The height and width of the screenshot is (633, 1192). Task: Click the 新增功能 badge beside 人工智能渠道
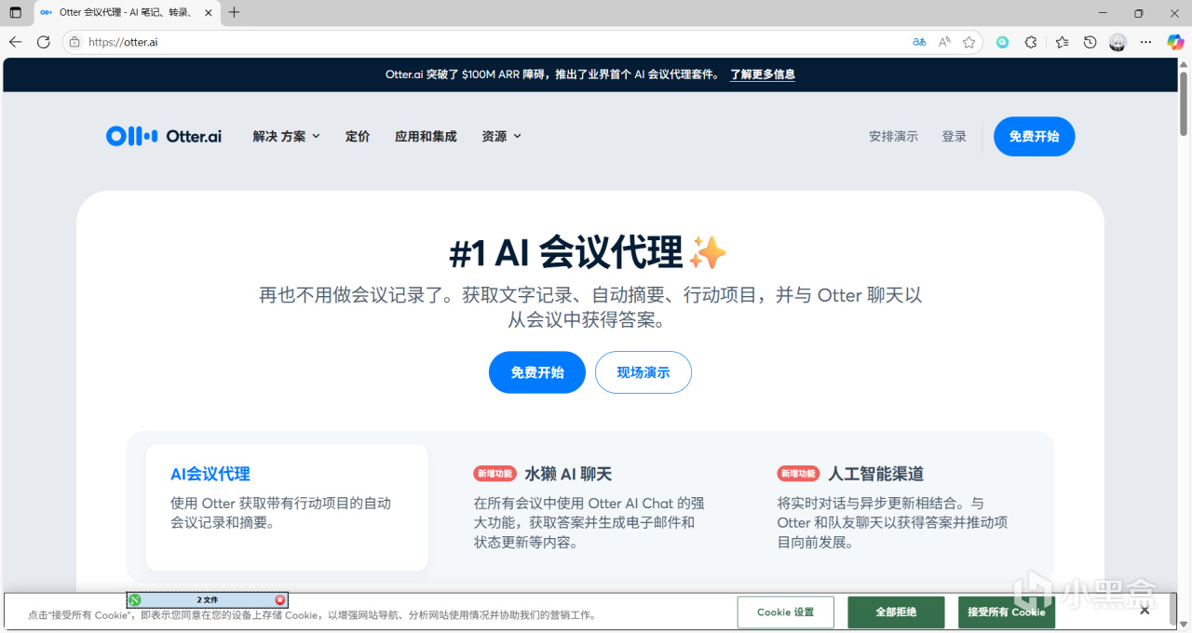point(798,474)
